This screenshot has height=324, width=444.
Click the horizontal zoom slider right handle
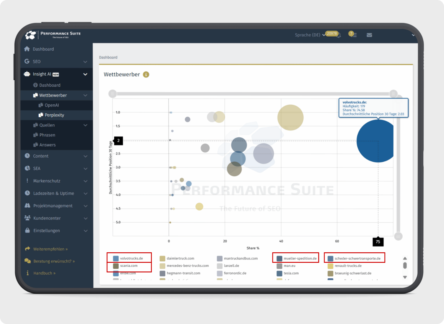click(x=393, y=94)
